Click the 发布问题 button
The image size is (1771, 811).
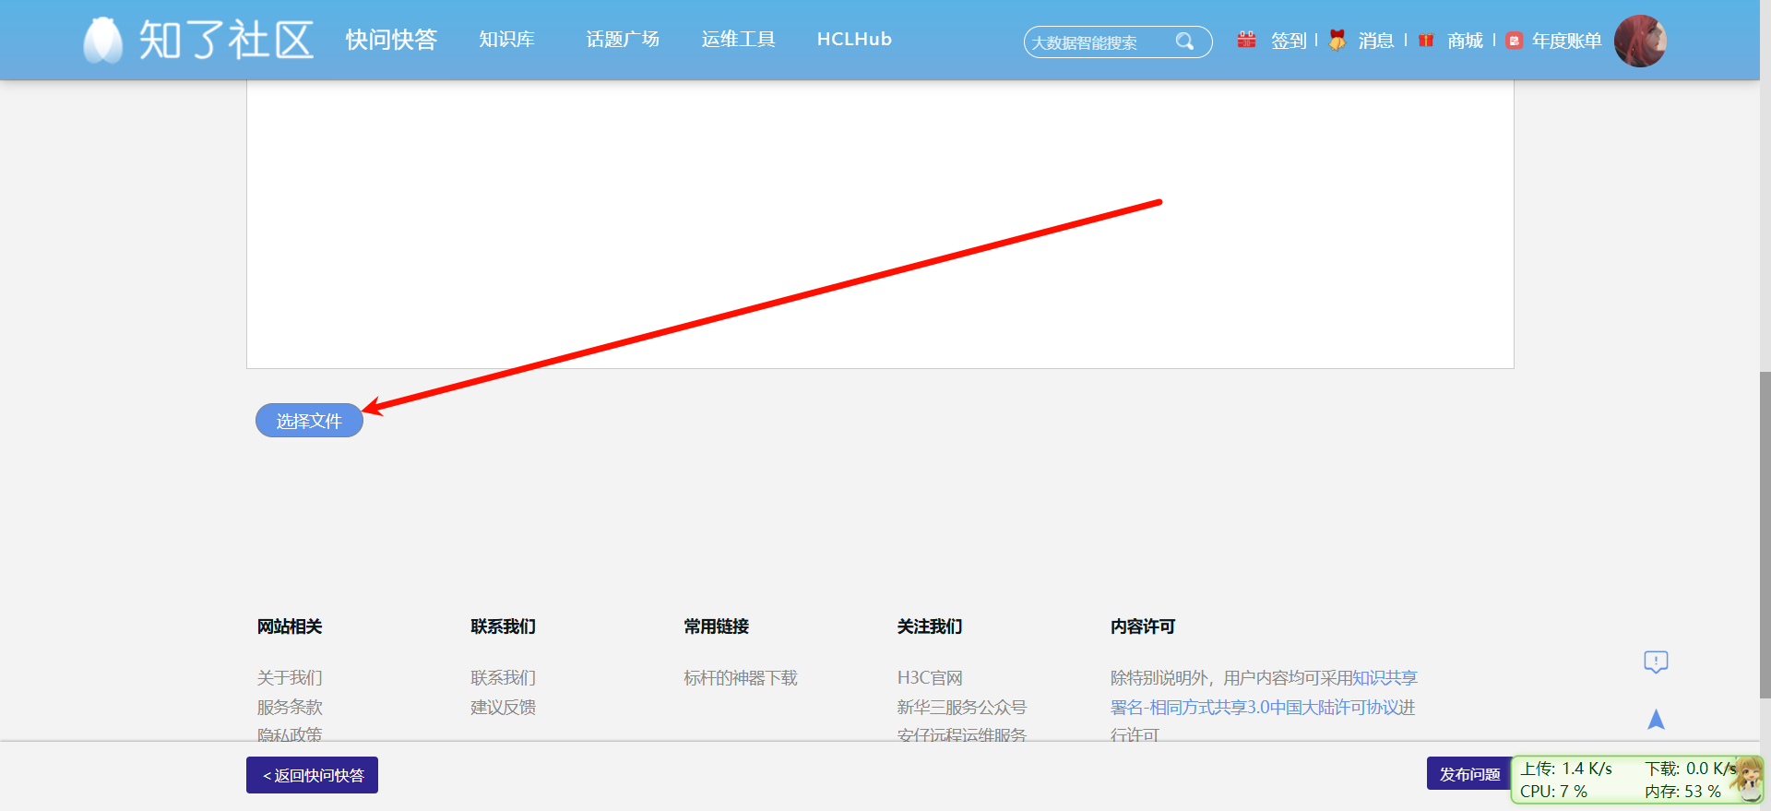(x=1469, y=774)
